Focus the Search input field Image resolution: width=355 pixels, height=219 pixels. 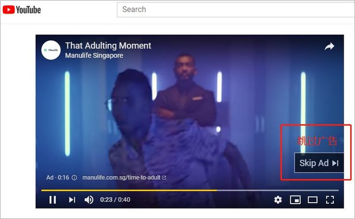236,9
